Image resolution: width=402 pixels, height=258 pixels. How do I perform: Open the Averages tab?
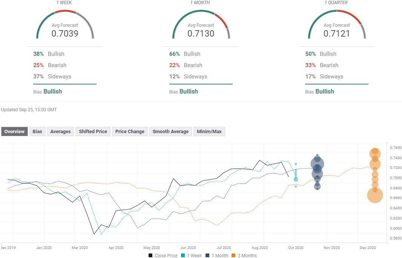click(x=60, y=132)
